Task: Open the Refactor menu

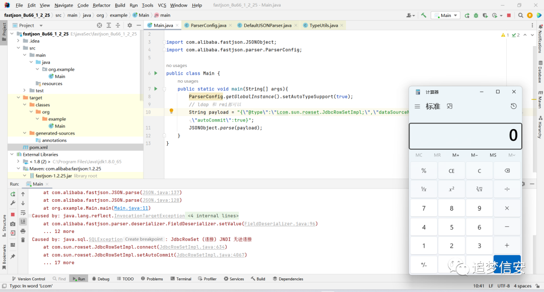Action: [x=101, y=5]
